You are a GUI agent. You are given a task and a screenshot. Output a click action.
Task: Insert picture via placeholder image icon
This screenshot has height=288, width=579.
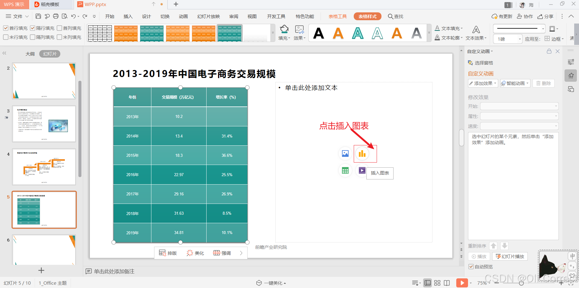click(345, 153)
